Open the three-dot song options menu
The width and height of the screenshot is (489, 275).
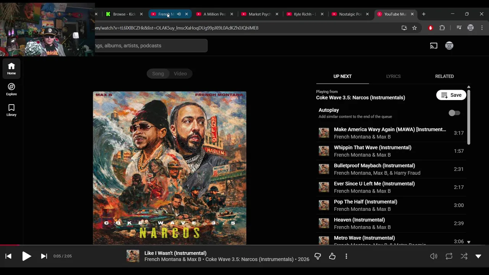[346, 256]
